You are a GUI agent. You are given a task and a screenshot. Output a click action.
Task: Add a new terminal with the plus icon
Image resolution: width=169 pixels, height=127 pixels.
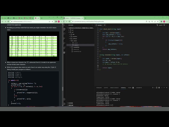[153, 88]
